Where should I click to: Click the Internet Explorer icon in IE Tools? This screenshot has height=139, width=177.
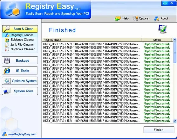click(x=7, y=71)
